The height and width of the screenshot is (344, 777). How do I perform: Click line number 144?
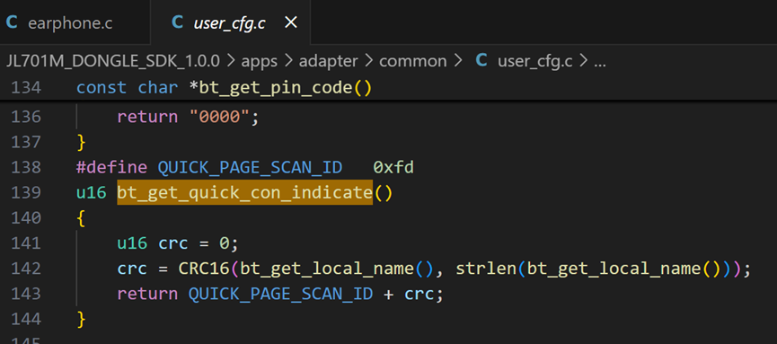coord(25,320)
